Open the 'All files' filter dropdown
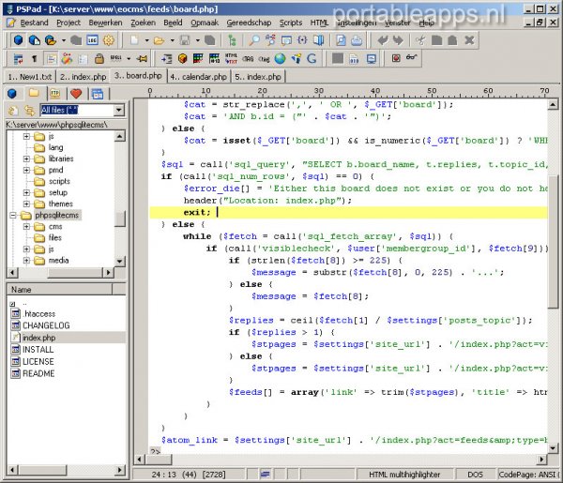 120,110
